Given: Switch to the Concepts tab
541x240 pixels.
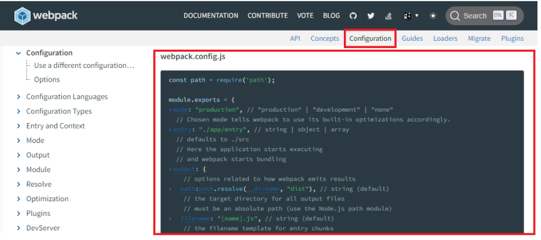Looking at the screenshot, I should tap(325, 38).
